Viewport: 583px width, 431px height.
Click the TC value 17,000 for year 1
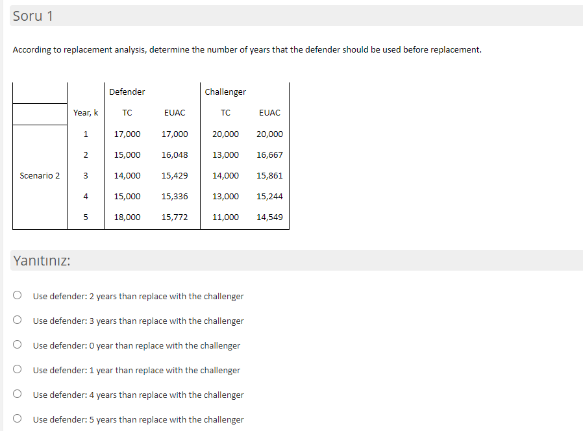tap(127, 134)
